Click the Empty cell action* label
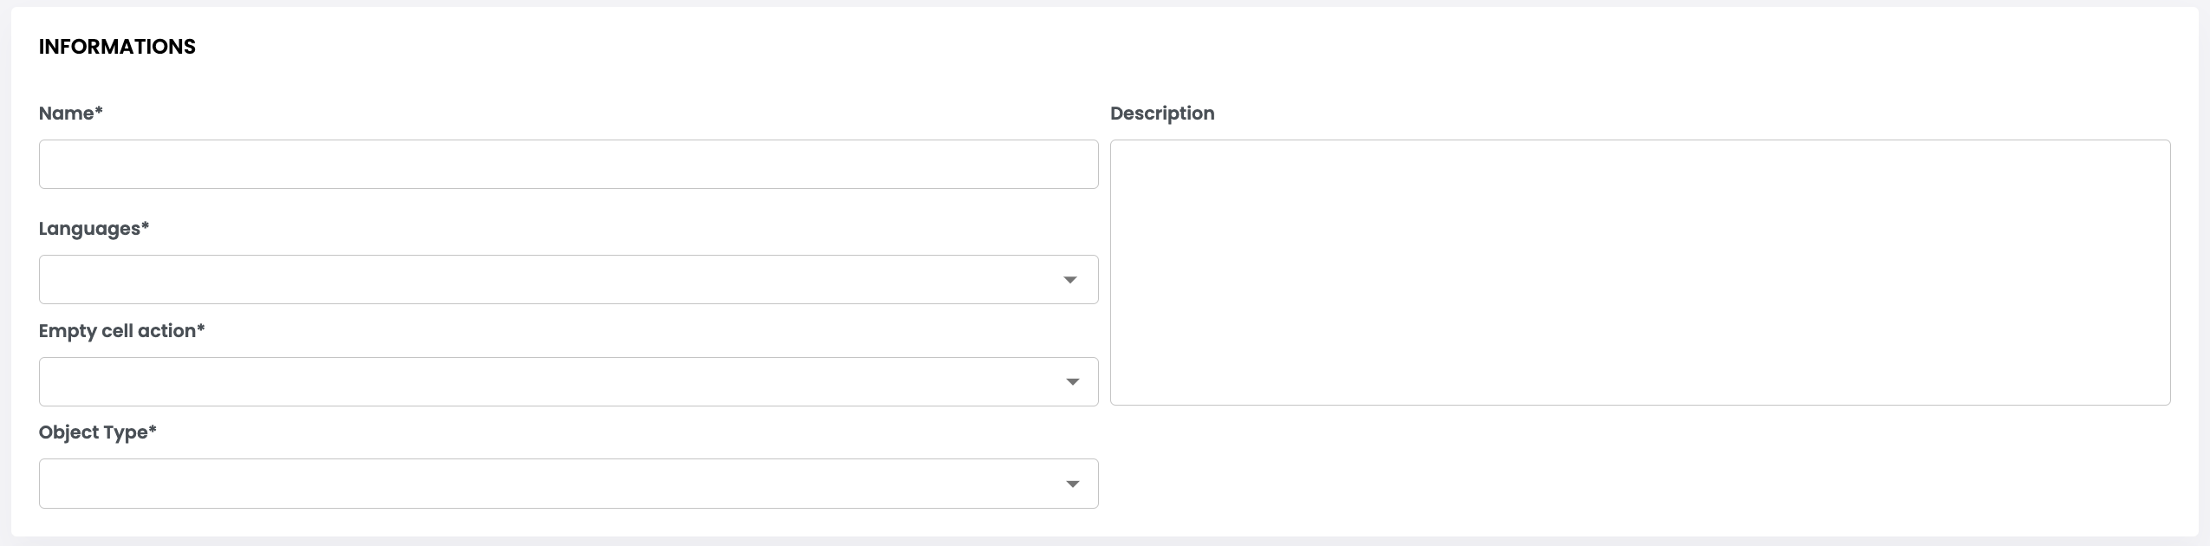The width and height of the screenshot is (2210, 546). (x=117, y=331)
